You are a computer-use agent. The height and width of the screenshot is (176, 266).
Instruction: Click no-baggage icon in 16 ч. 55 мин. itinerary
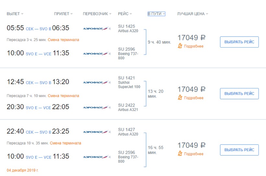(x=180, y=154)
